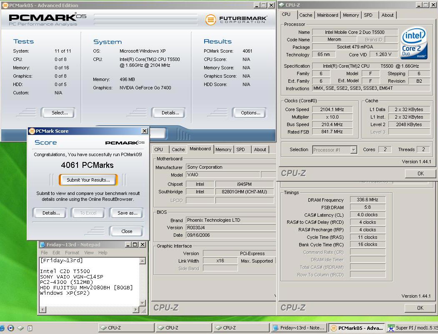The height and width of the screenshot is (334, 438).
Task: Click To Excel button
Action: 88,213
